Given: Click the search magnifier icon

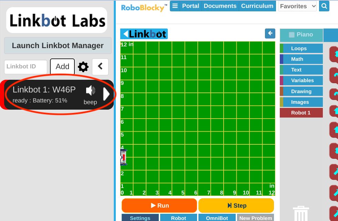Looking at the screenshot, I should click(x=324, y=6).
